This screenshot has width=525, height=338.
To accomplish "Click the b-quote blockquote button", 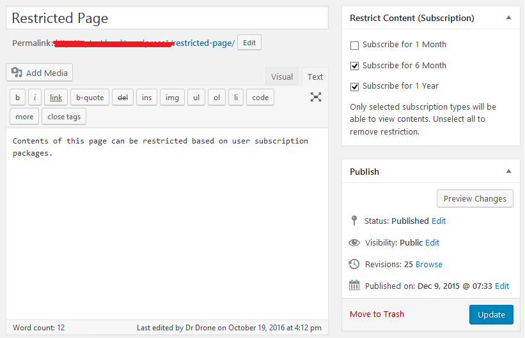I will [x=90, y=98].
